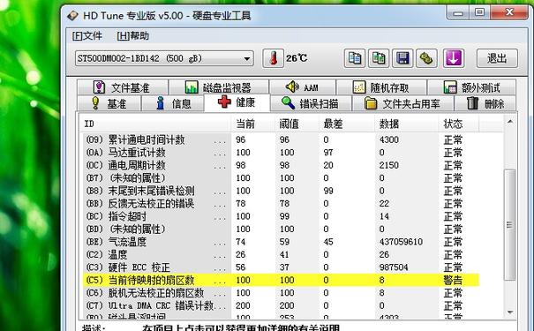Open the 磁盘监视器 tab
The height and width of the screenshot is (331, 534).
(x=218, y=87)
